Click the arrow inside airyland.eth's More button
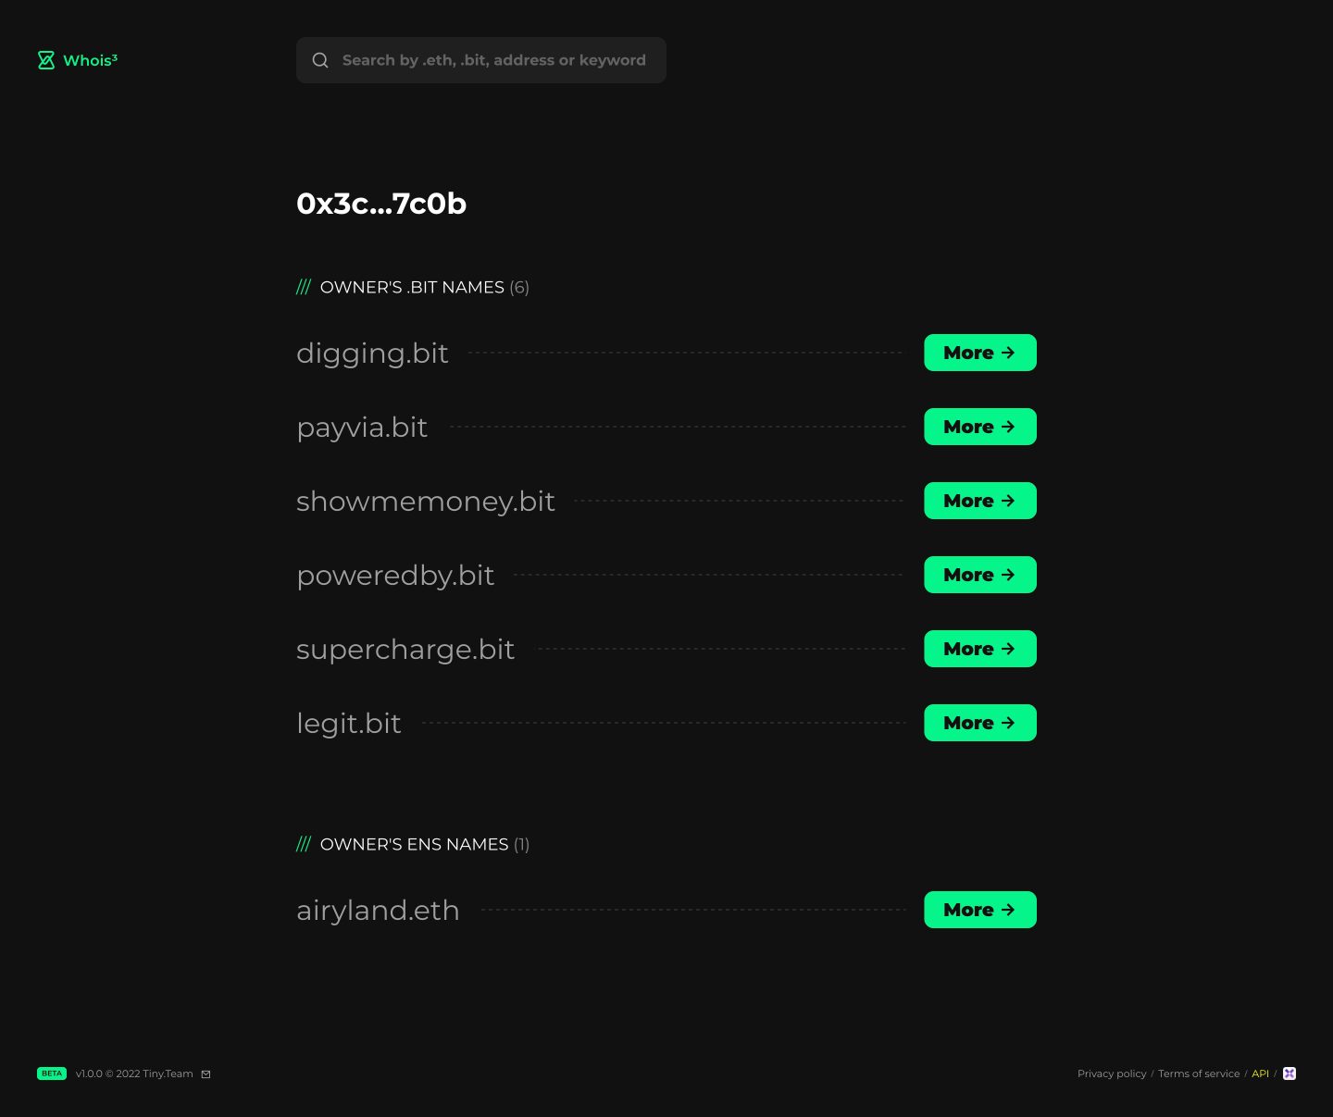Screen dimensions: 1333x1117 (x=1010, y=910)
